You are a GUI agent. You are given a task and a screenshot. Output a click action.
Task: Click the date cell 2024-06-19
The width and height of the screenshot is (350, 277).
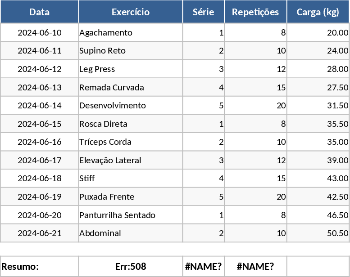[40, 197]
